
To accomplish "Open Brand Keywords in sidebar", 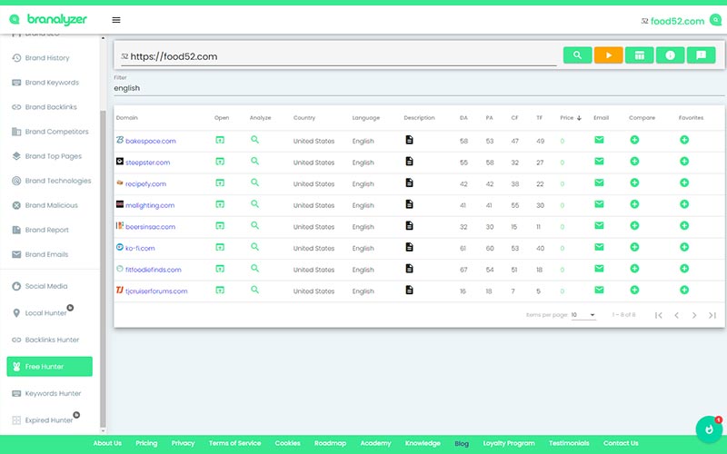I will tap(52, 83).
